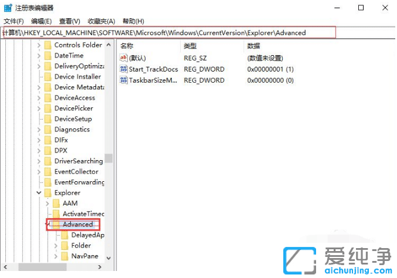Open the 收藏夹(A) menu
Image resolution: width=397 pixels, height=278 pixels.
tap(101, 21)
